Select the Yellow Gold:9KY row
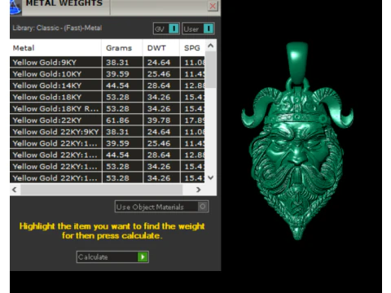Image resolution: width=391 pixels, height=293 pixels. [x=108, y=62]
